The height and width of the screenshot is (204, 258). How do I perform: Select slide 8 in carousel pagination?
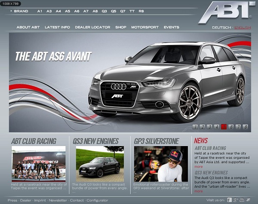tap(245, 127)
